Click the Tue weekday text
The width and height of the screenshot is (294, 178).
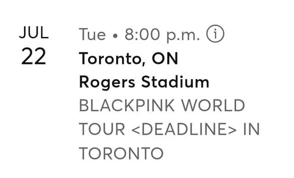[x=92, y=34]
